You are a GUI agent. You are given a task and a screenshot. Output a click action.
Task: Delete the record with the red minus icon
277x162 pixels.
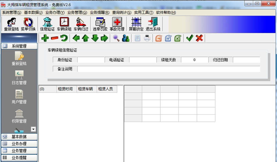[x=54, y=38]
